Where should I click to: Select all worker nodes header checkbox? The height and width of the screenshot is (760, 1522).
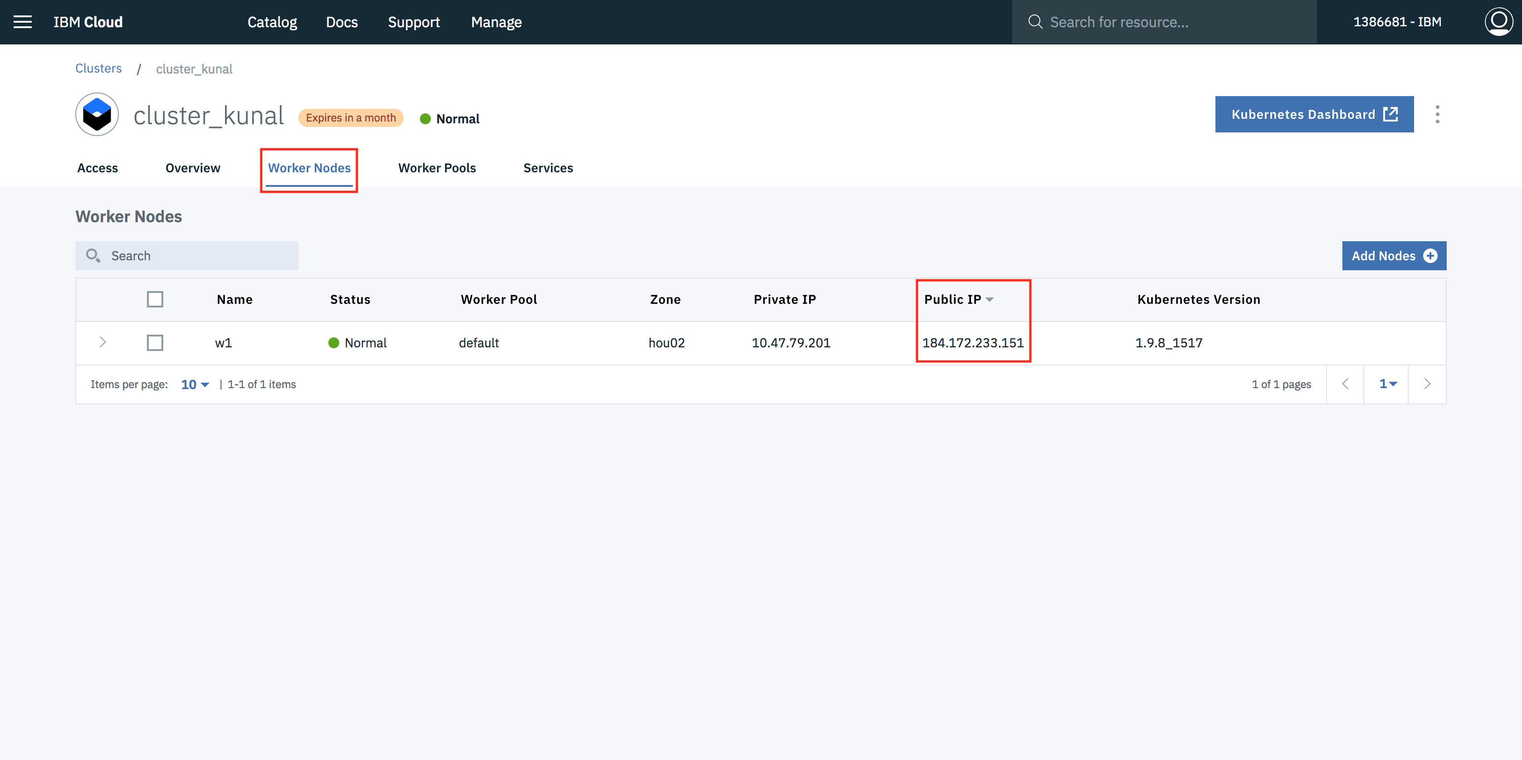coord(155,300)
